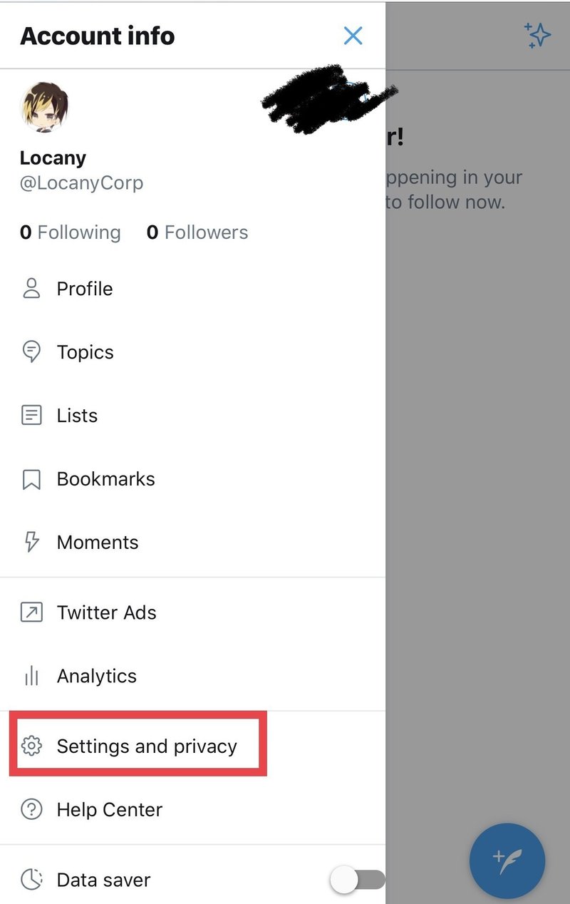
Task: Select the Topics speech-bubble icon
Action: coord(31,352)
